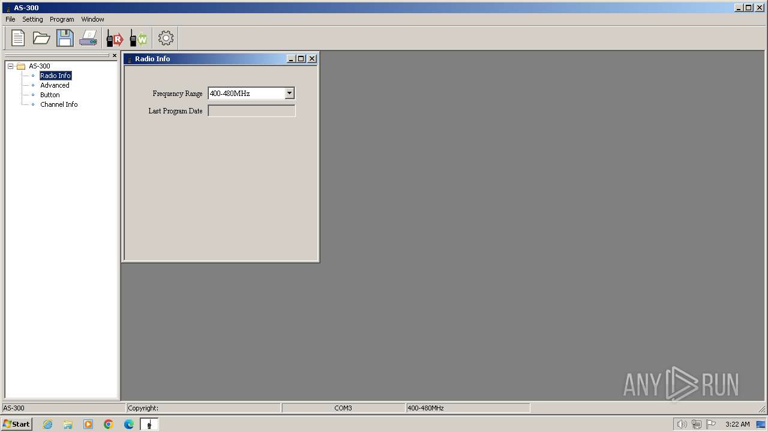This screenshot has height=432, width=768.
Task: Select Advanced in the tree
Action: pos(55,85)
